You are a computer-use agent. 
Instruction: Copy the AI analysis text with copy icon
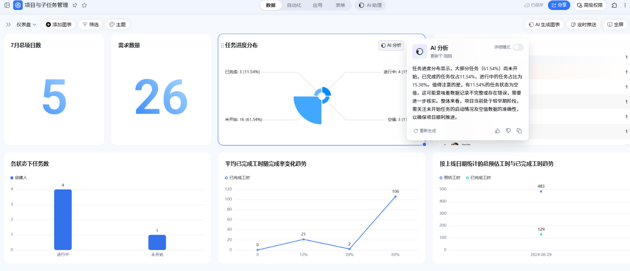click(x=519, y=131)
